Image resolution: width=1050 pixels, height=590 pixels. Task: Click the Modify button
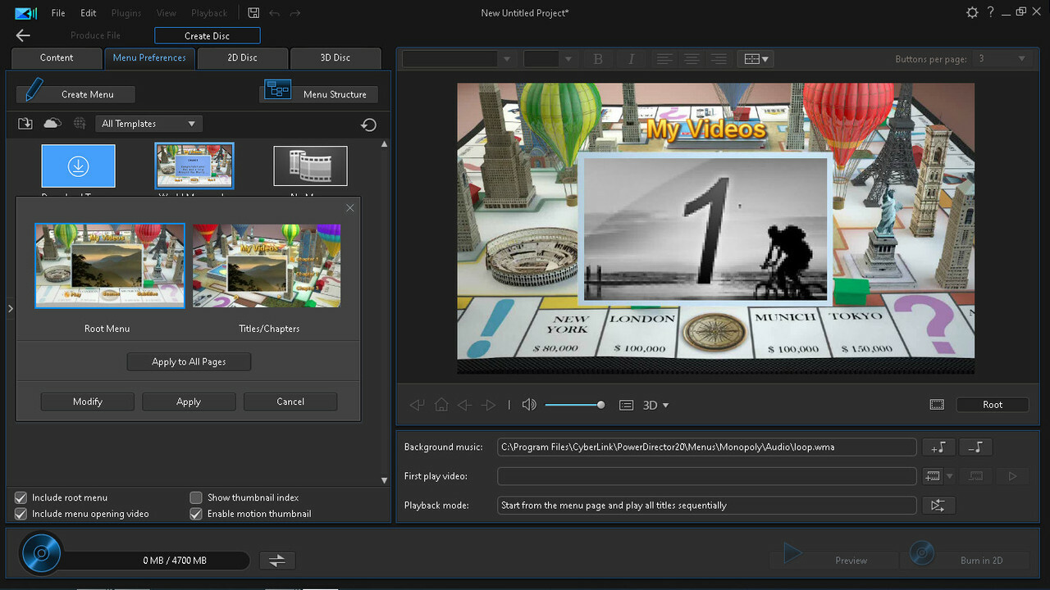pos(87,402)
